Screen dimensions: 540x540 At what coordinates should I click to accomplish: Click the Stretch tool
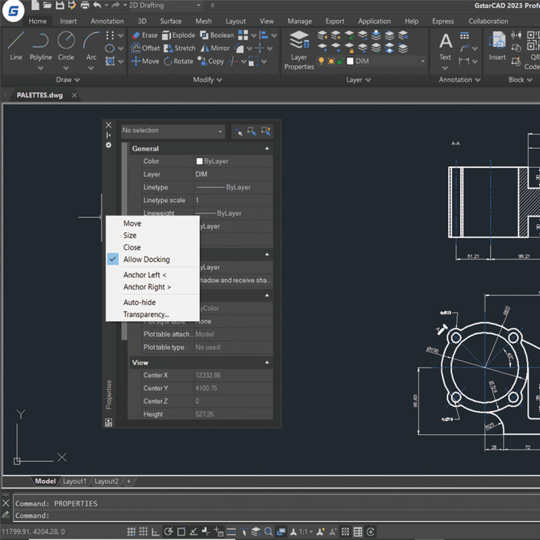coord(179,48)
